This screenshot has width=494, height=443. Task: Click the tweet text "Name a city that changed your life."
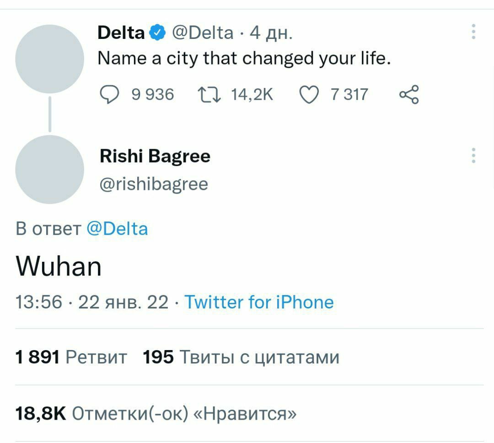point(245,59)
